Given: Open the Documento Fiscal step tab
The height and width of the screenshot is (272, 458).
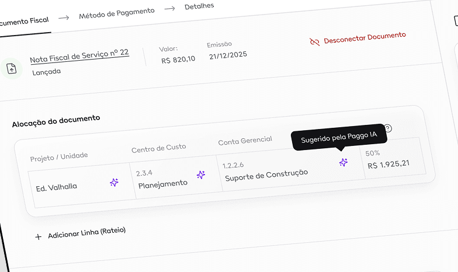Looking at the screenshot, I should point(25,21).
